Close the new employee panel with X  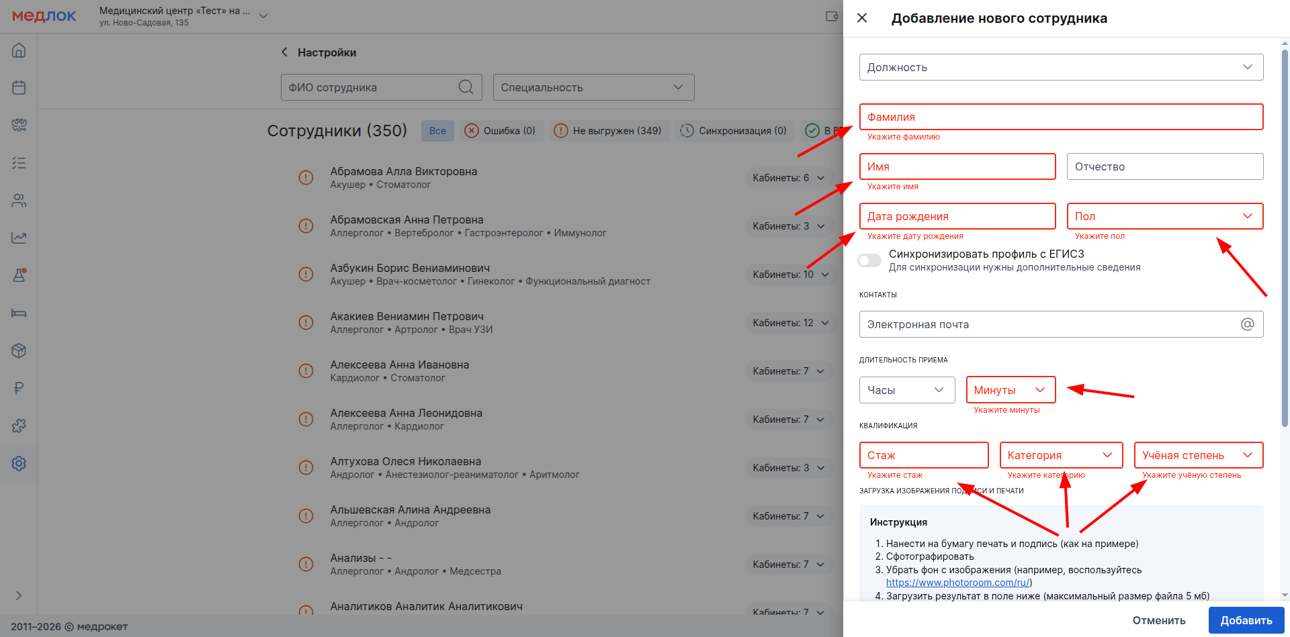click(x=862, y=18)
